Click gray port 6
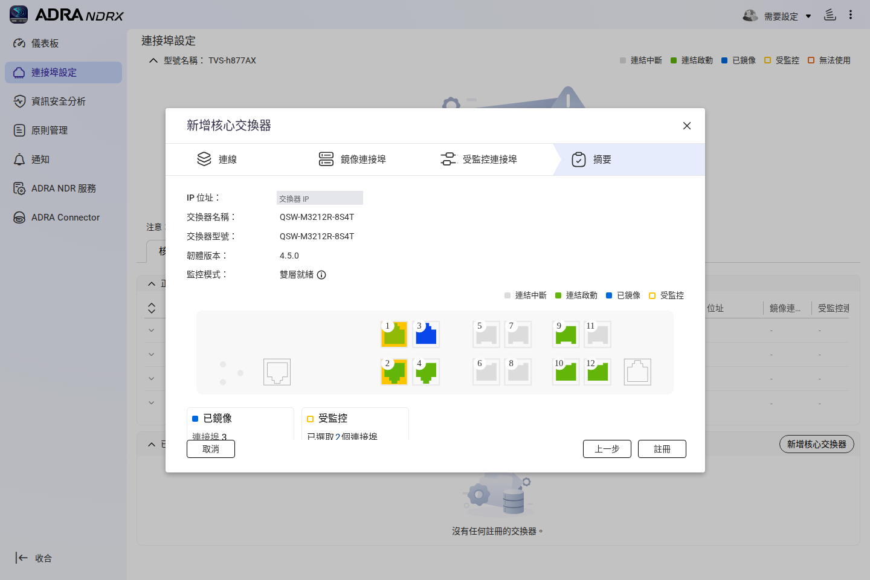The width and height of the screenshot is (870, 580). coord(486,372)
